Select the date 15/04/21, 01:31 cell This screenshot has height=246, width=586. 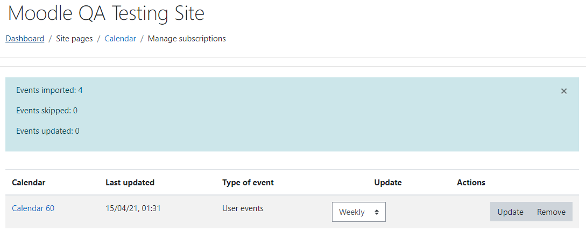pyautogui.click(x=133, y=208)
